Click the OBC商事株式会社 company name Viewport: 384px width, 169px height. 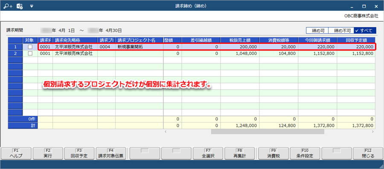tap(361, 16)
